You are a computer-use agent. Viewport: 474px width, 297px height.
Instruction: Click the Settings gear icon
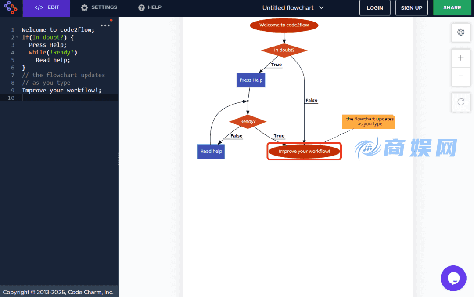click(84, 7)
